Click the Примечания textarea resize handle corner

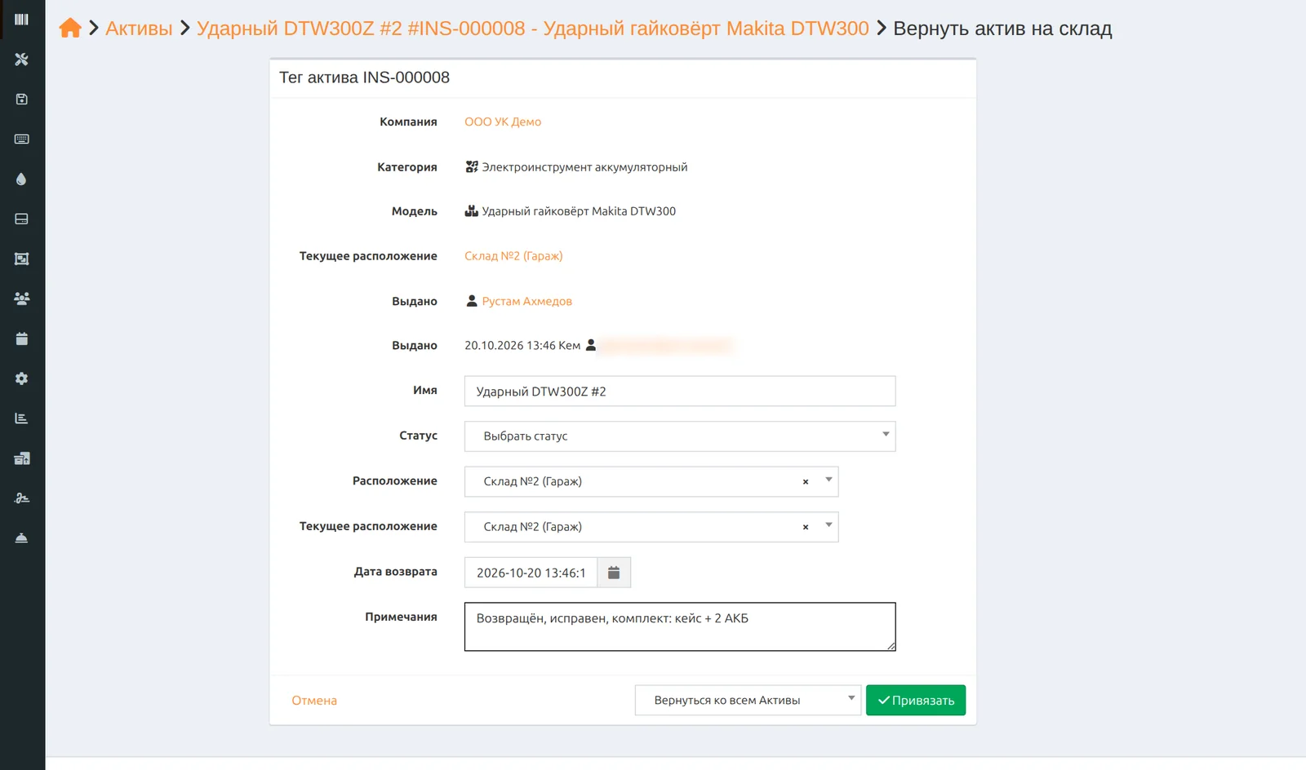pos(891,646)
